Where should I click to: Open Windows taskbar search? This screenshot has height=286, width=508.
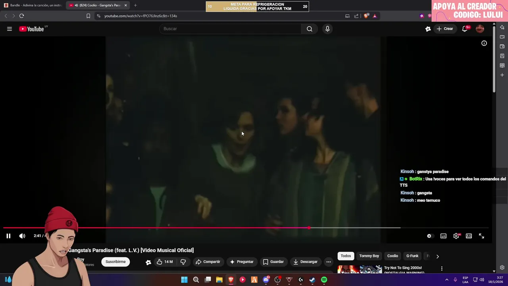(x=196, y=280)
